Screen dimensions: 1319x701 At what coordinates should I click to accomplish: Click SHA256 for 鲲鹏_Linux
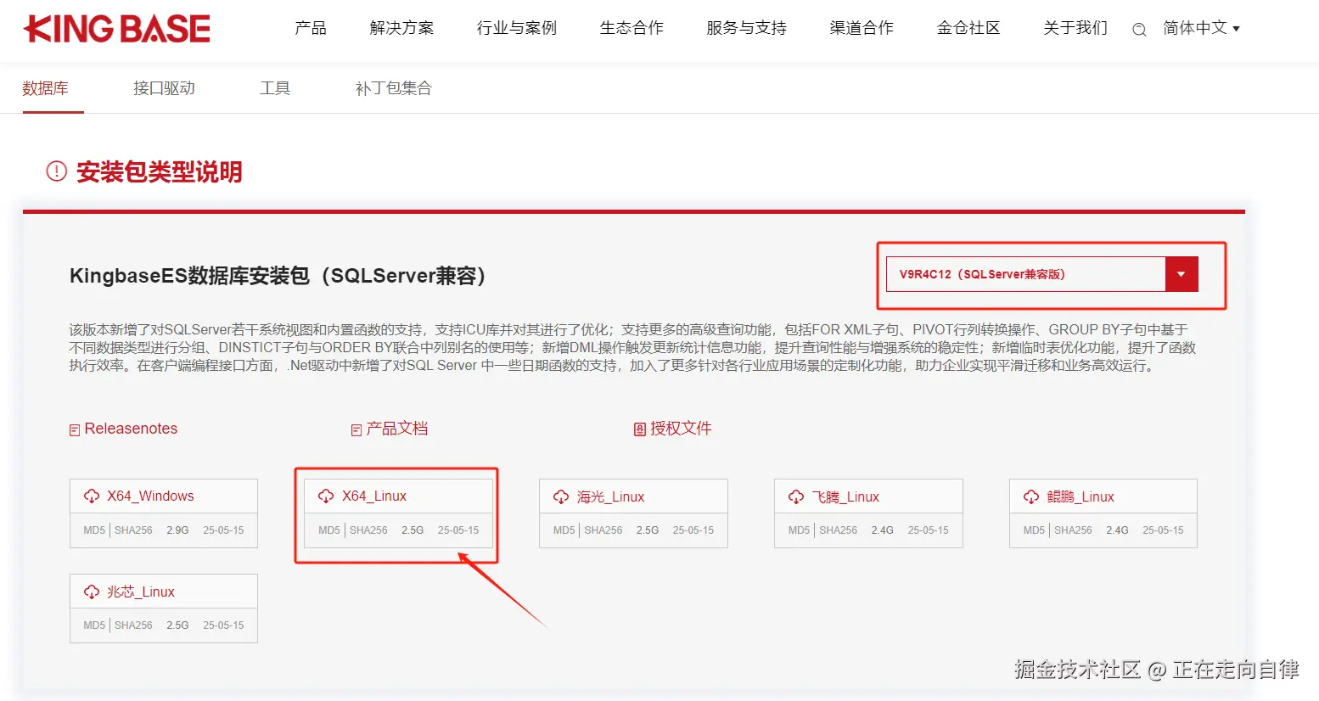(x=1074, y=530)
